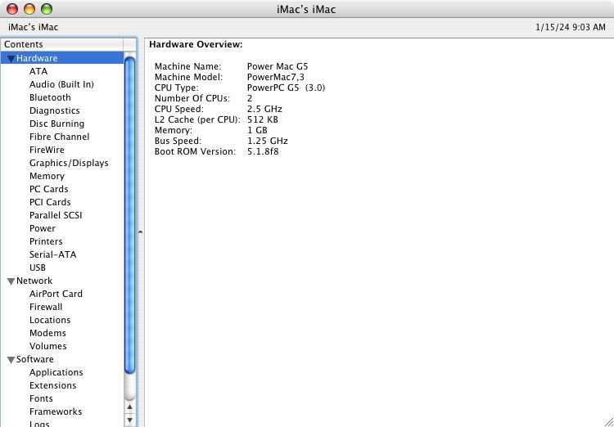Click the window resize grip corner

pyautogui.click(x=607, y=420)
